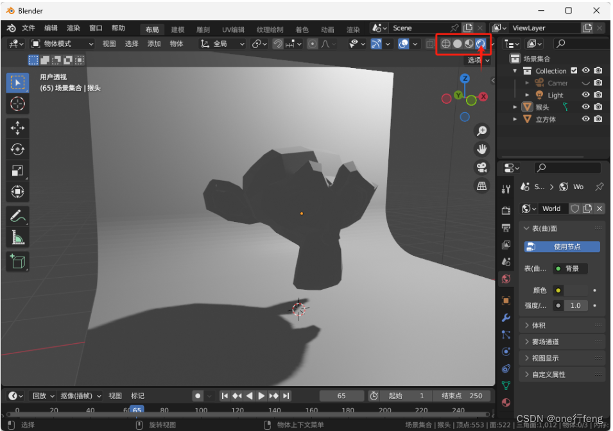Switch to solid viewport shading
The image size is (613, 431).
pyautogui.click(x=458, y=44)
